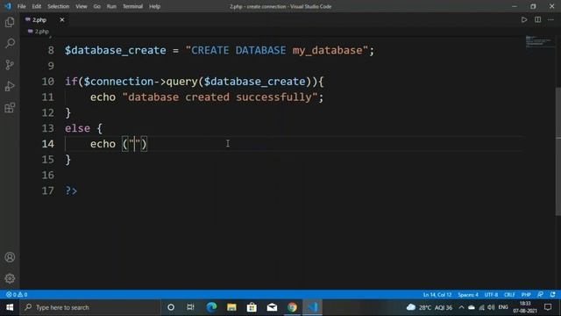Click line number 17 in gutter
This screenshot has height=316, width=561.
coord(48,190)
